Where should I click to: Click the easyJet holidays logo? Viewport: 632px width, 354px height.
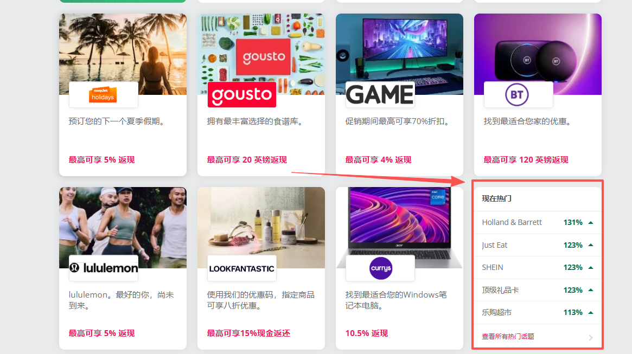(103, 95)
